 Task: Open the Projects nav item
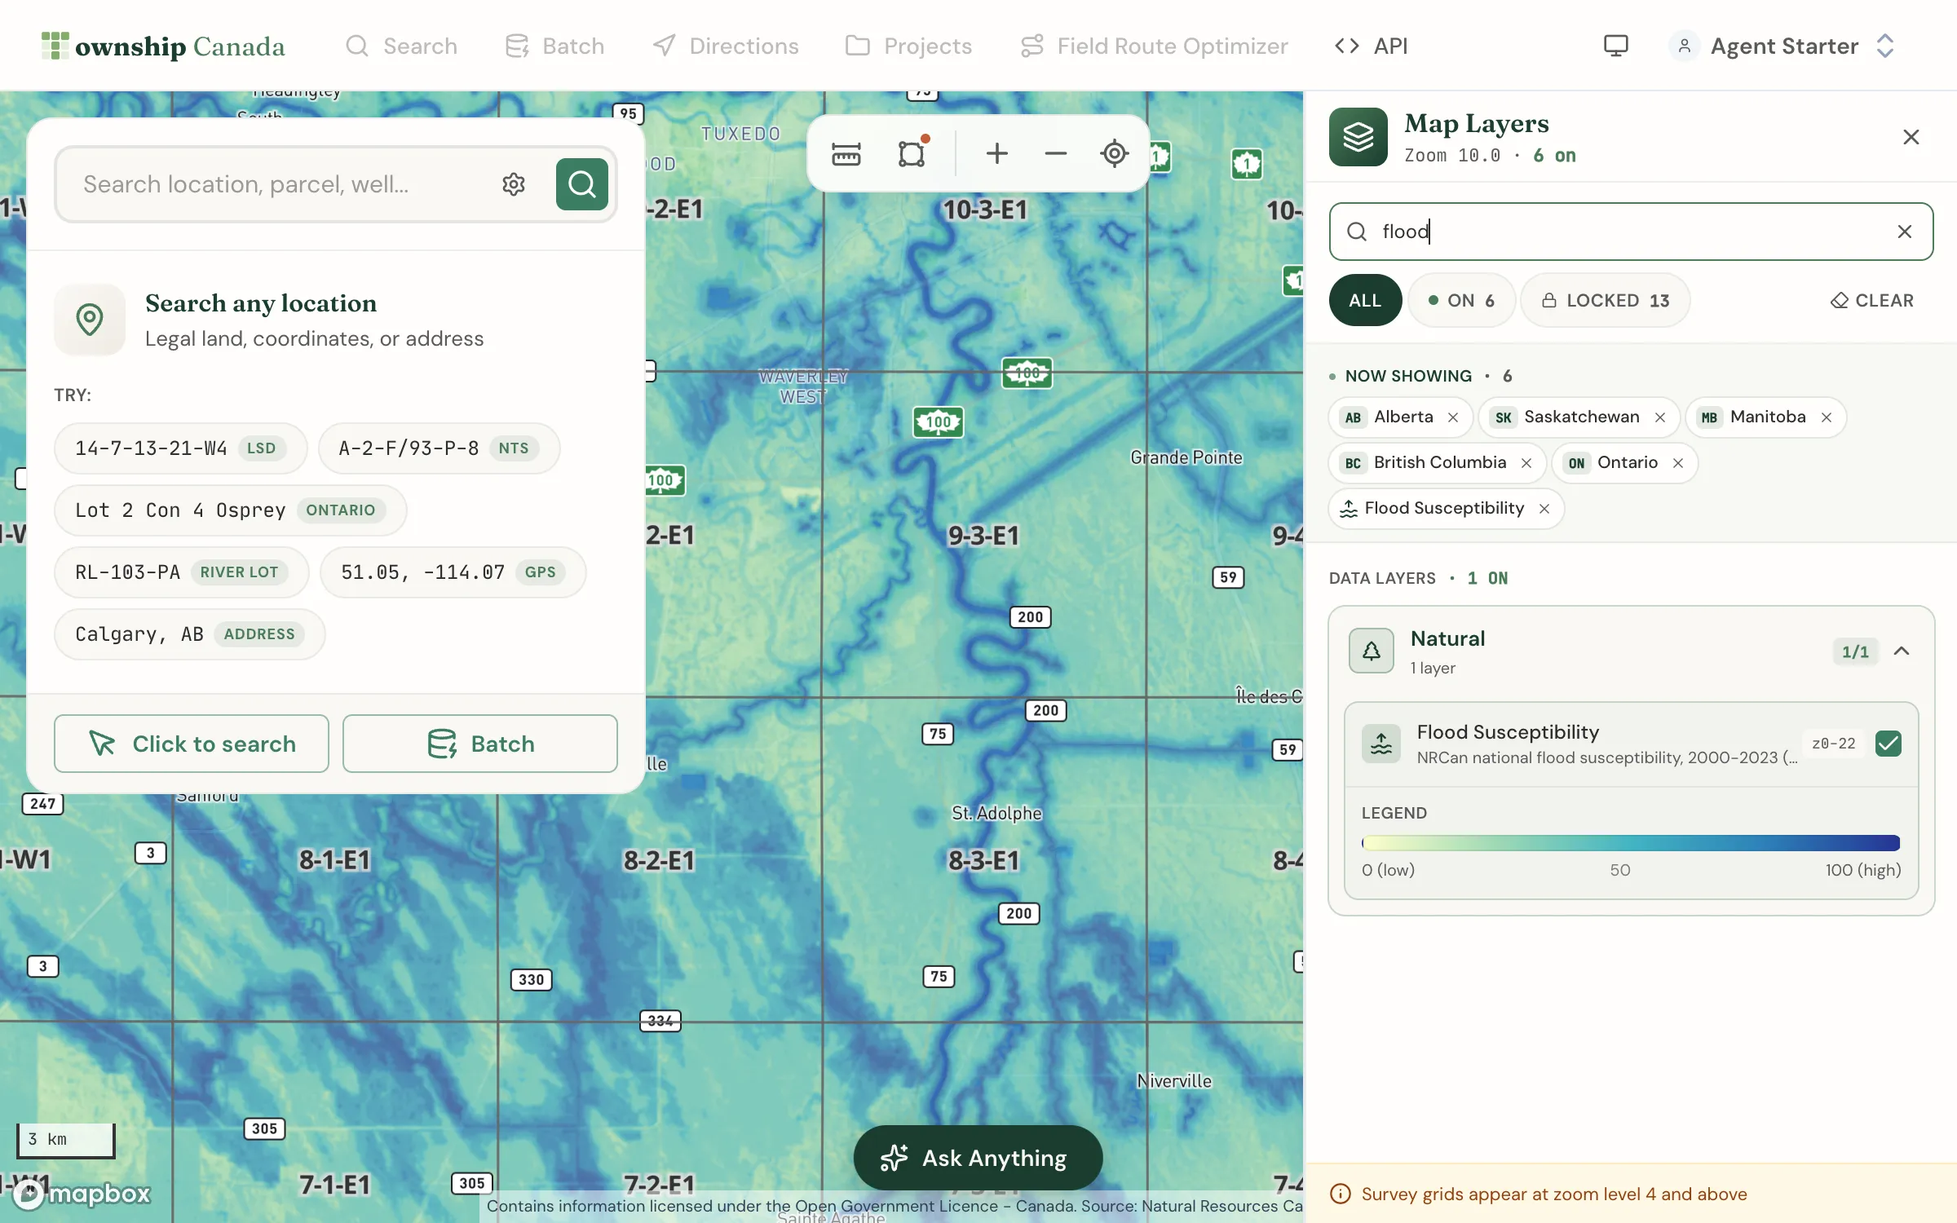point(908,46)
